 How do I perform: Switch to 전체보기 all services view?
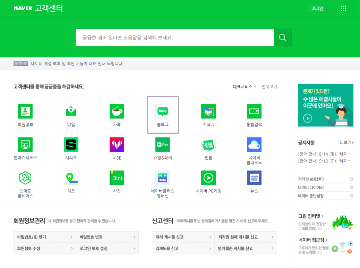pos(269,87)
